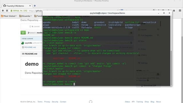Go back using Firefox back arrow
The width and height of the screenshot is (183, 103).
(3, 11)
